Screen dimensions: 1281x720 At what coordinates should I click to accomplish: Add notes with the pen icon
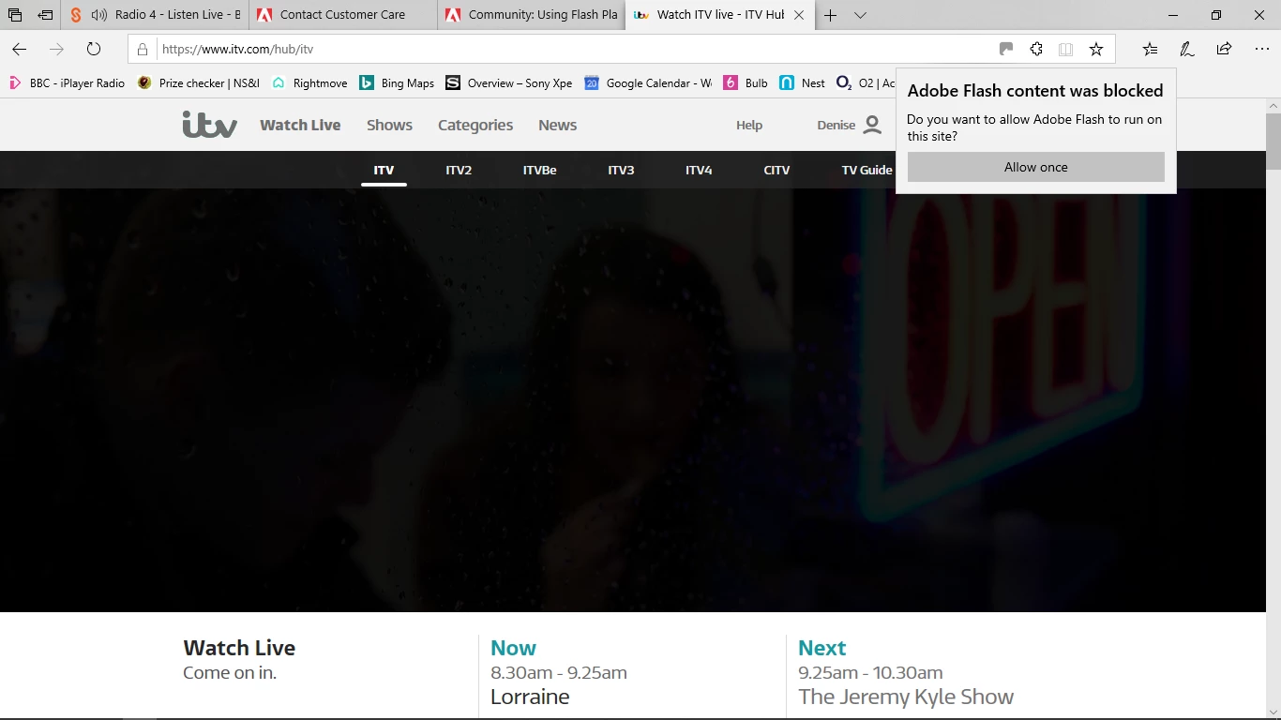(x=1186, y=49)
